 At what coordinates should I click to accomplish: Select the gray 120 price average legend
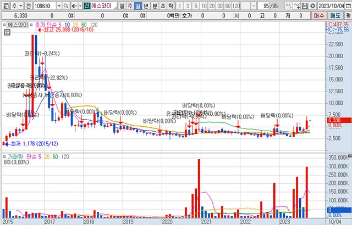click(x=94, y=25)
